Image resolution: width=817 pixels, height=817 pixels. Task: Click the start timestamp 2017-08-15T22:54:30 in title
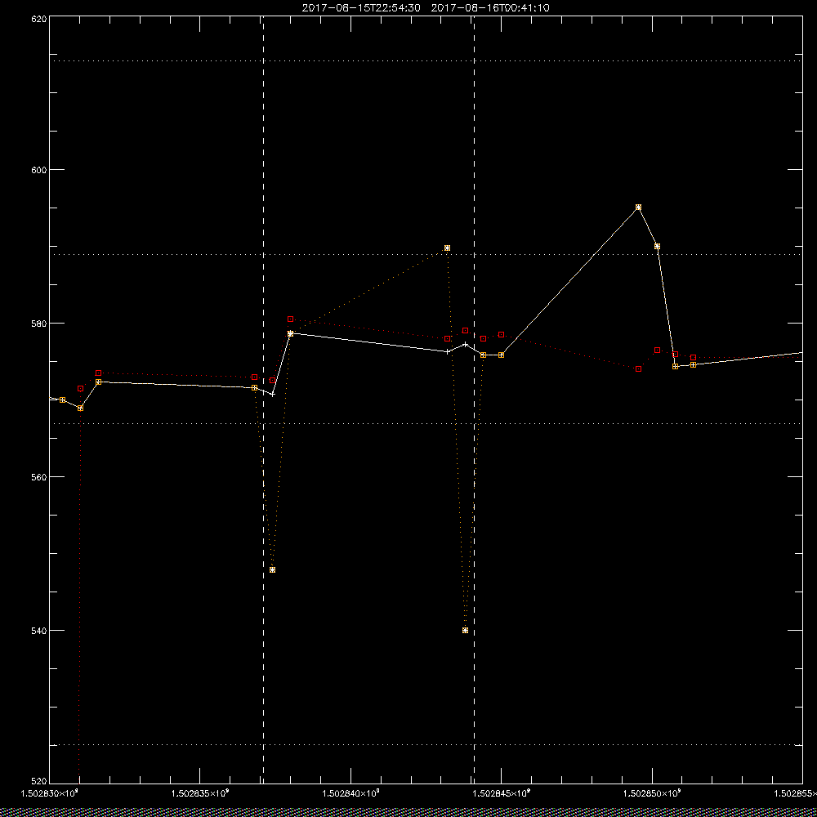pyautogui.click(x=361, y=8)
